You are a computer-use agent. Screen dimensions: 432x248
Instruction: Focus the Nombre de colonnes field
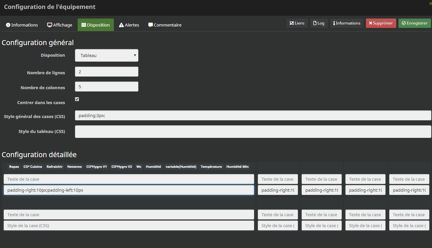click(107, 87)
